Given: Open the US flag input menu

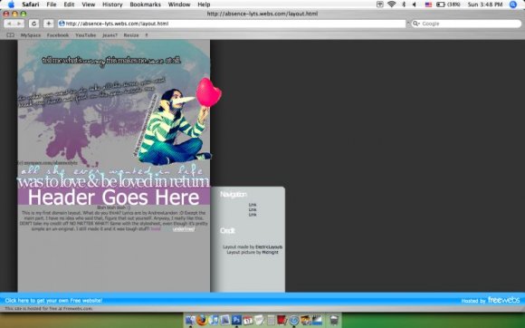Looking at the screenshot, I should [x=428, y=5].
